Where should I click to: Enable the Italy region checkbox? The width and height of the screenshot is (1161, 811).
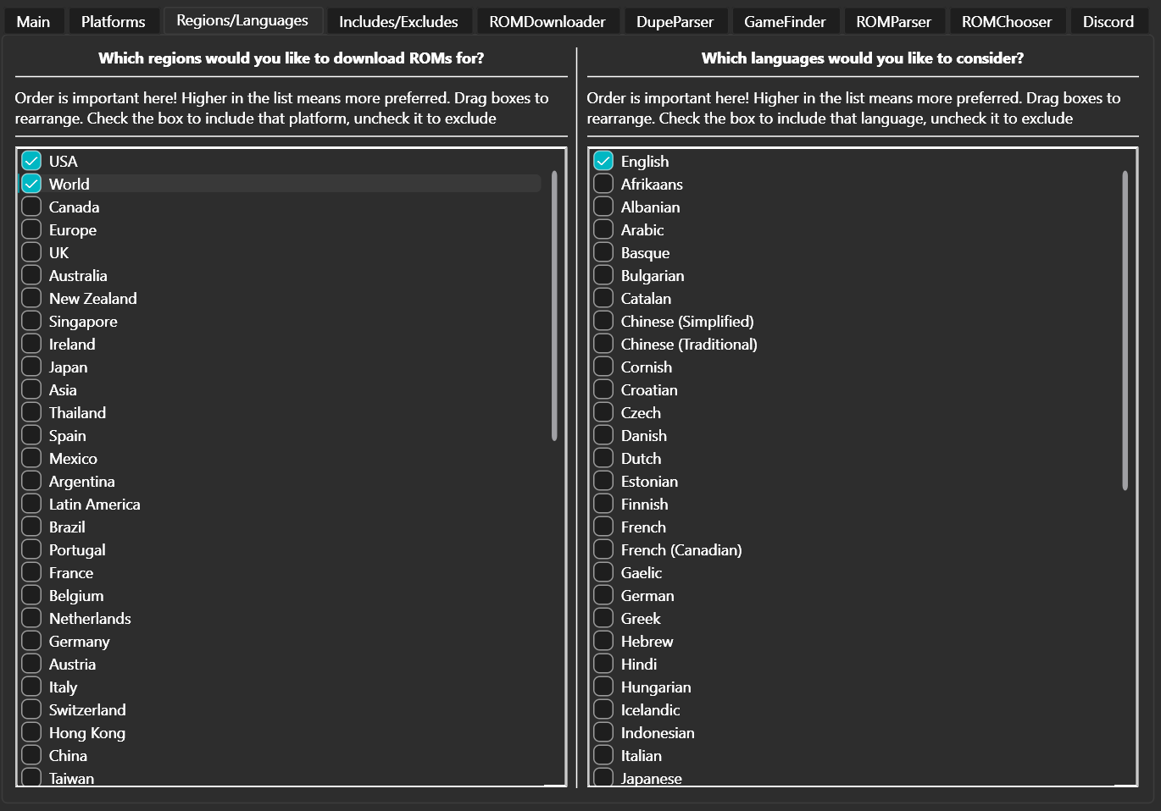[x=31, y=686]
